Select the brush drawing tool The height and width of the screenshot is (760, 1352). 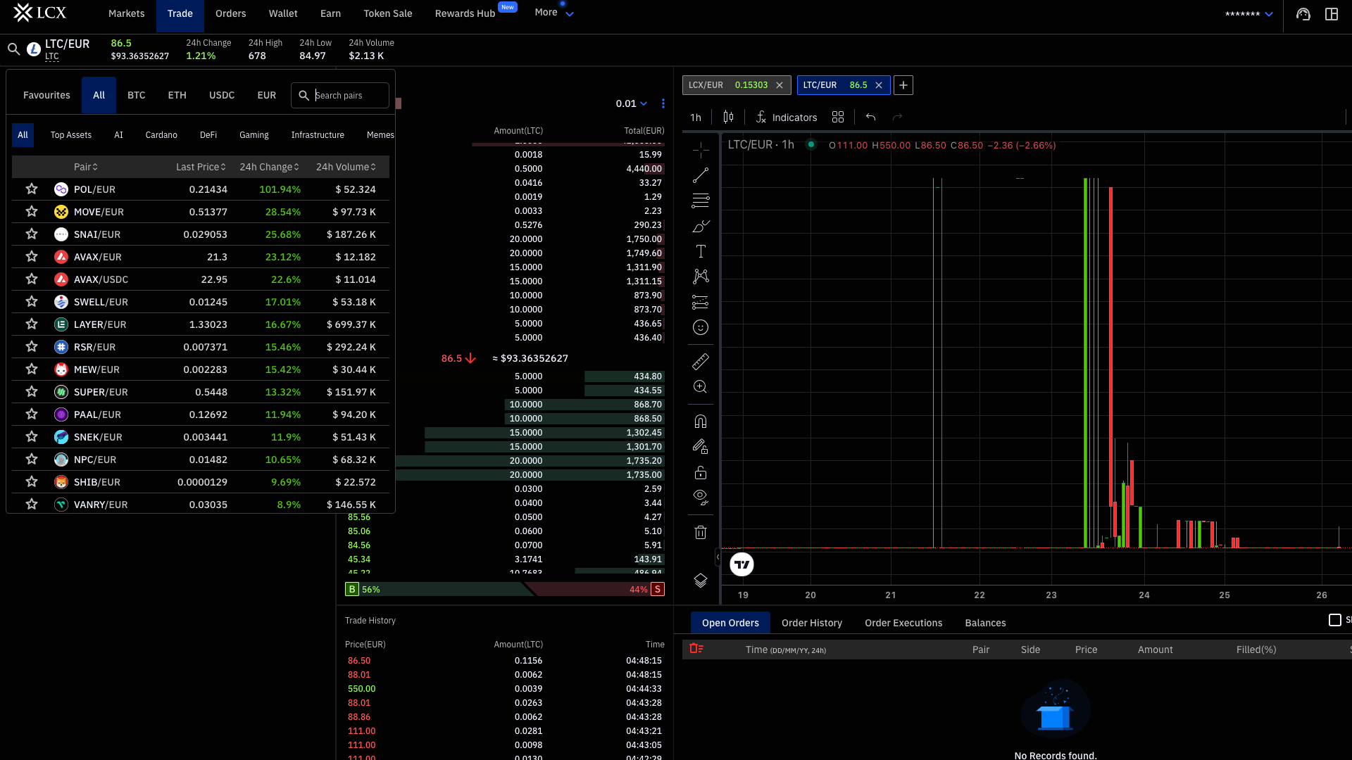point(701,226)
